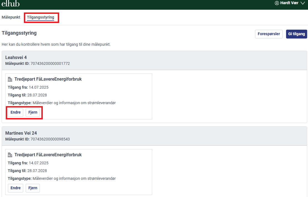Viewport: 308px width, 197px height.
Task: Click the text 'Her kan du kontrollere hvem…'
Action: pos(56,45)
